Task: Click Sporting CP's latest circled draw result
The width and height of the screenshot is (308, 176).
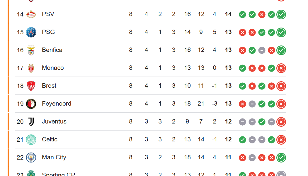Action: click(x=281, y=174)
